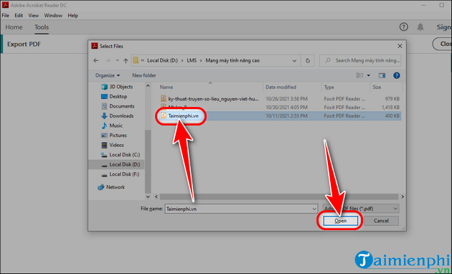Select the file dated 10/30/2021 4:05 PM

[281, 107]
